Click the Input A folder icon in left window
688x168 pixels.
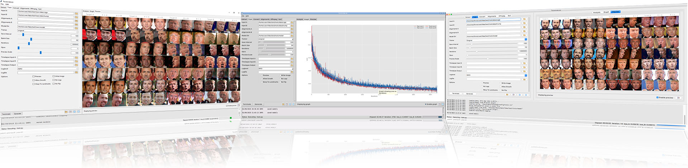pos(76,13)
